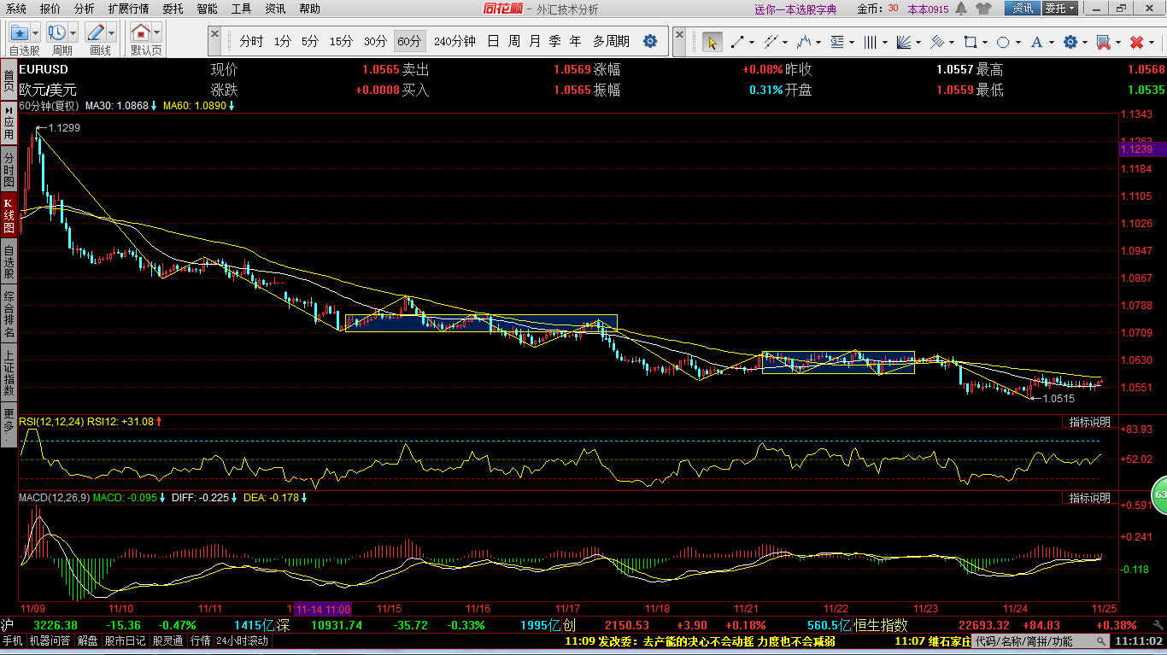Expand the 画线 dropdown arrow
Screen dimensions: 1167x655
click(x=111, y=33)
